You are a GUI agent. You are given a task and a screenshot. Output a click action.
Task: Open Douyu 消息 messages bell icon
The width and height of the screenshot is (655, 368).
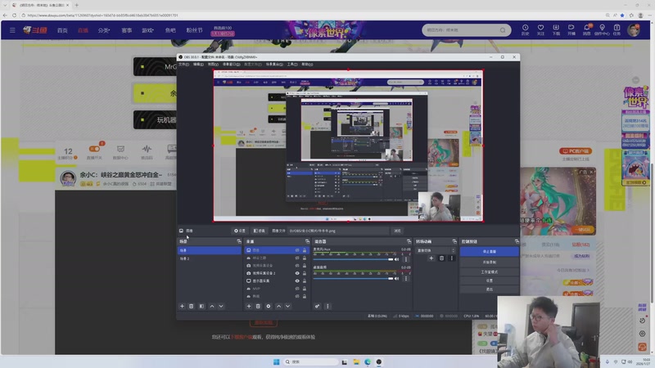586,29
